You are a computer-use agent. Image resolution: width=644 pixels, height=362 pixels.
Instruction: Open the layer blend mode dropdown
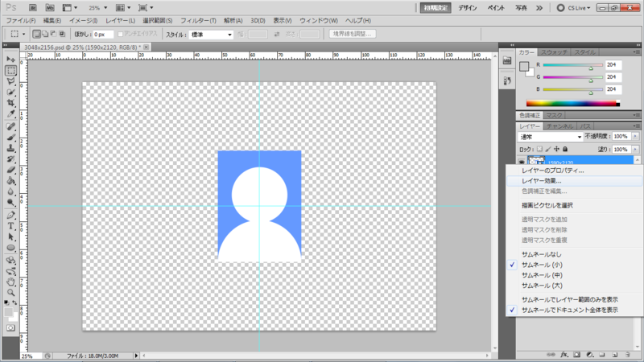tap(551, 137)
